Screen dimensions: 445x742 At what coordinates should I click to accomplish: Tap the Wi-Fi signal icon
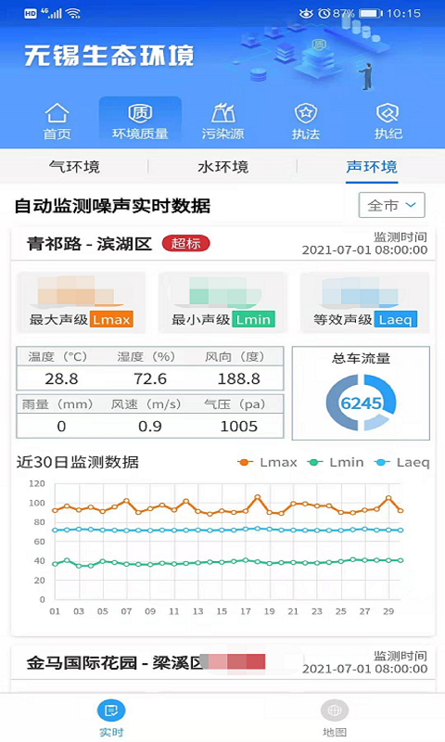click(73, 14)
